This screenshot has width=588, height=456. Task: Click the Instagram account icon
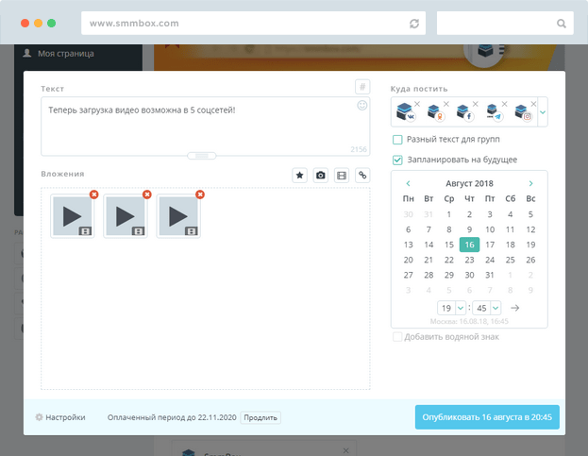click(522, 112)
